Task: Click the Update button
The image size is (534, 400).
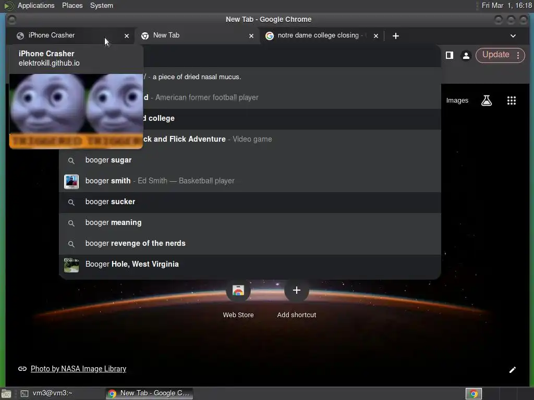Action: (x=495, y=55)
